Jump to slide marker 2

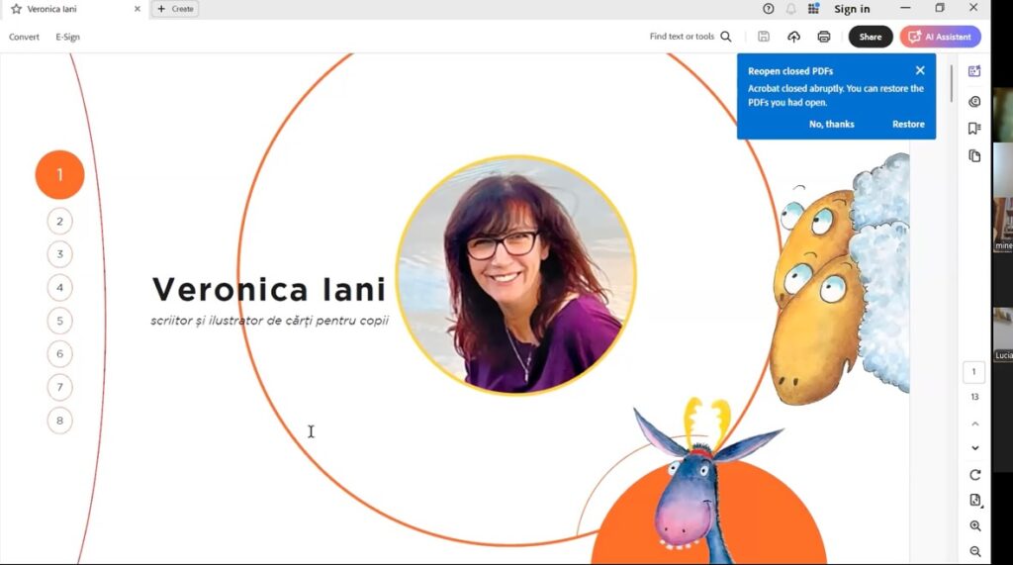(x=59, y=221)
